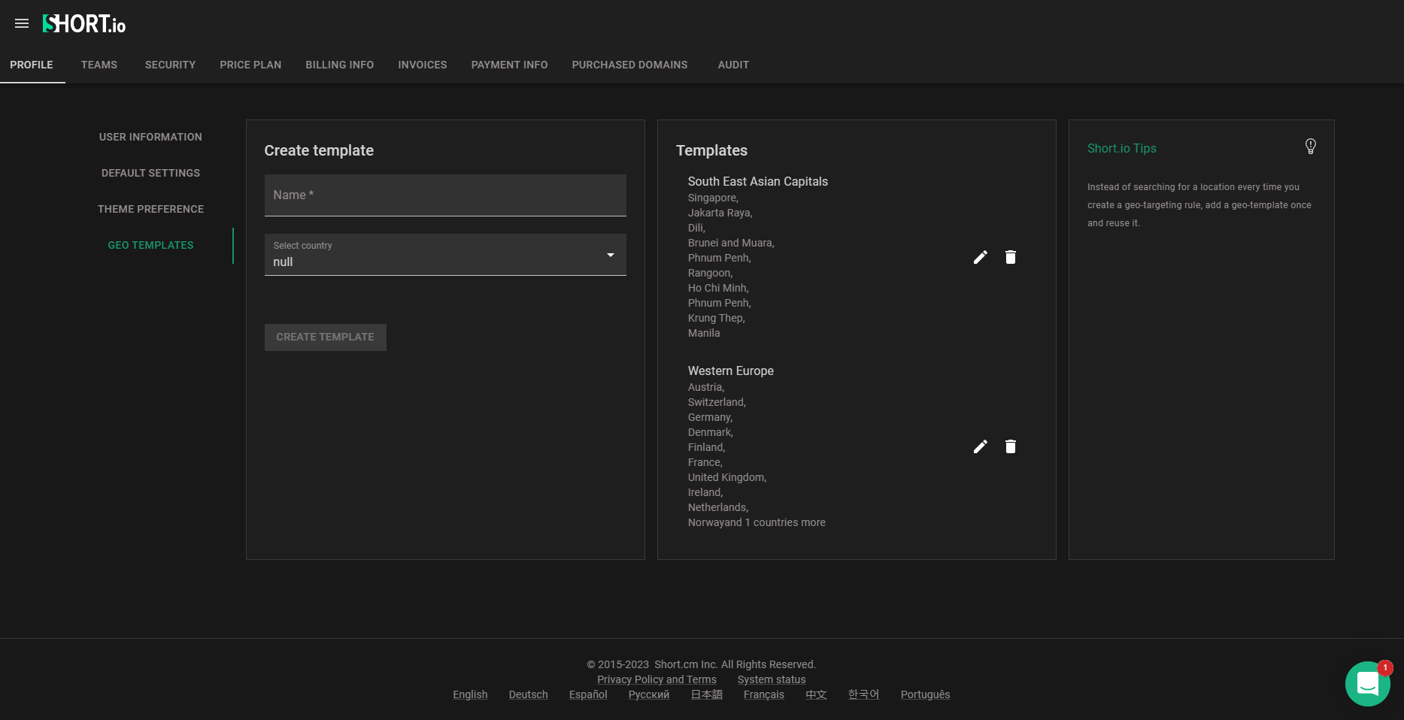The width and height of the screenshot is (1404, 720).
Task: Switch language to Español
Action: pyautogui.click(x=588, y=694)
